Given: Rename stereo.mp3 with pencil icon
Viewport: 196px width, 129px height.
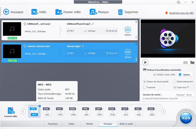Looking at the screenshot, I should click(x=83, y=46).
